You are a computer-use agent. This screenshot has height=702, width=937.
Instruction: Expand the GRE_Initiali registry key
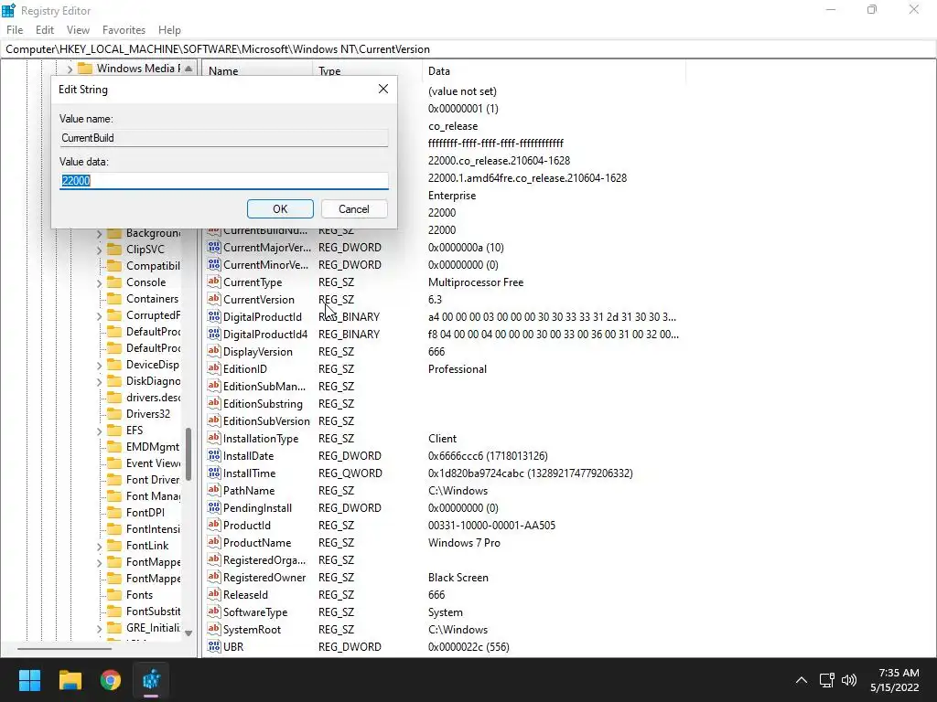99,629
